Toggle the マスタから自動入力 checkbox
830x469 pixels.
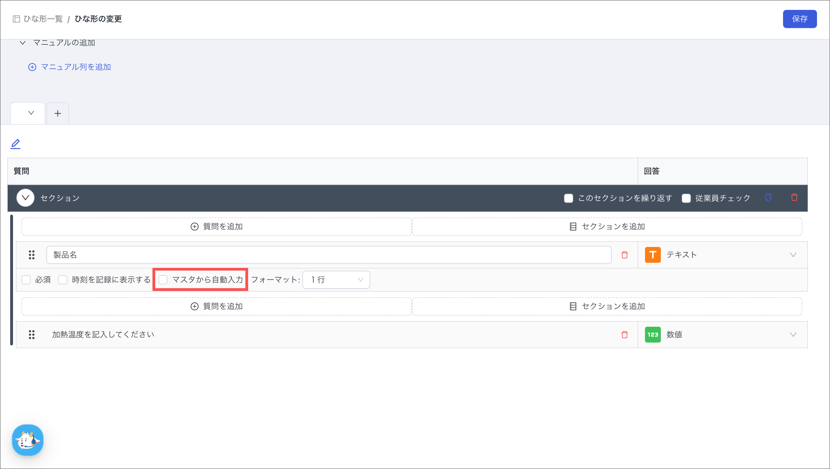[x=163, y=279]
